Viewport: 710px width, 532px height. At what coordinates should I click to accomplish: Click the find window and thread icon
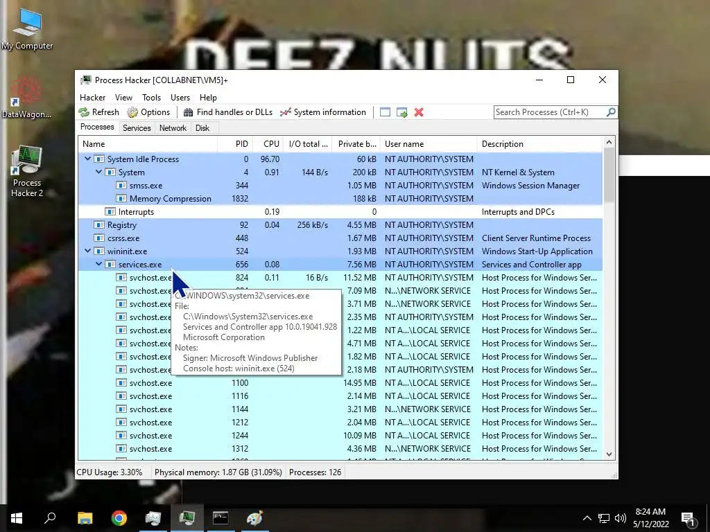point(401,112)
